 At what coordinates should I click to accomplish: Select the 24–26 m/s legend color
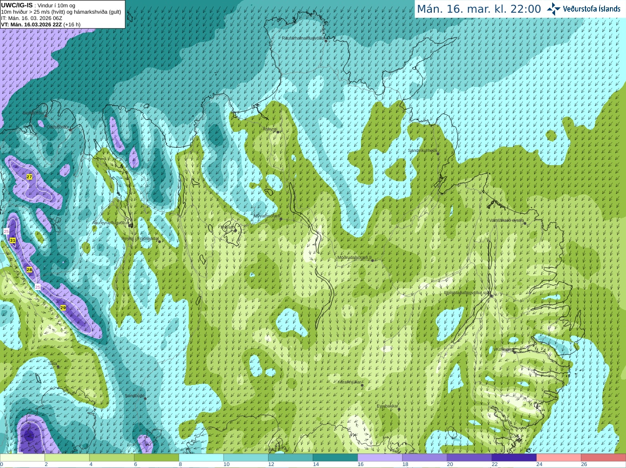[x=559, y=458]
